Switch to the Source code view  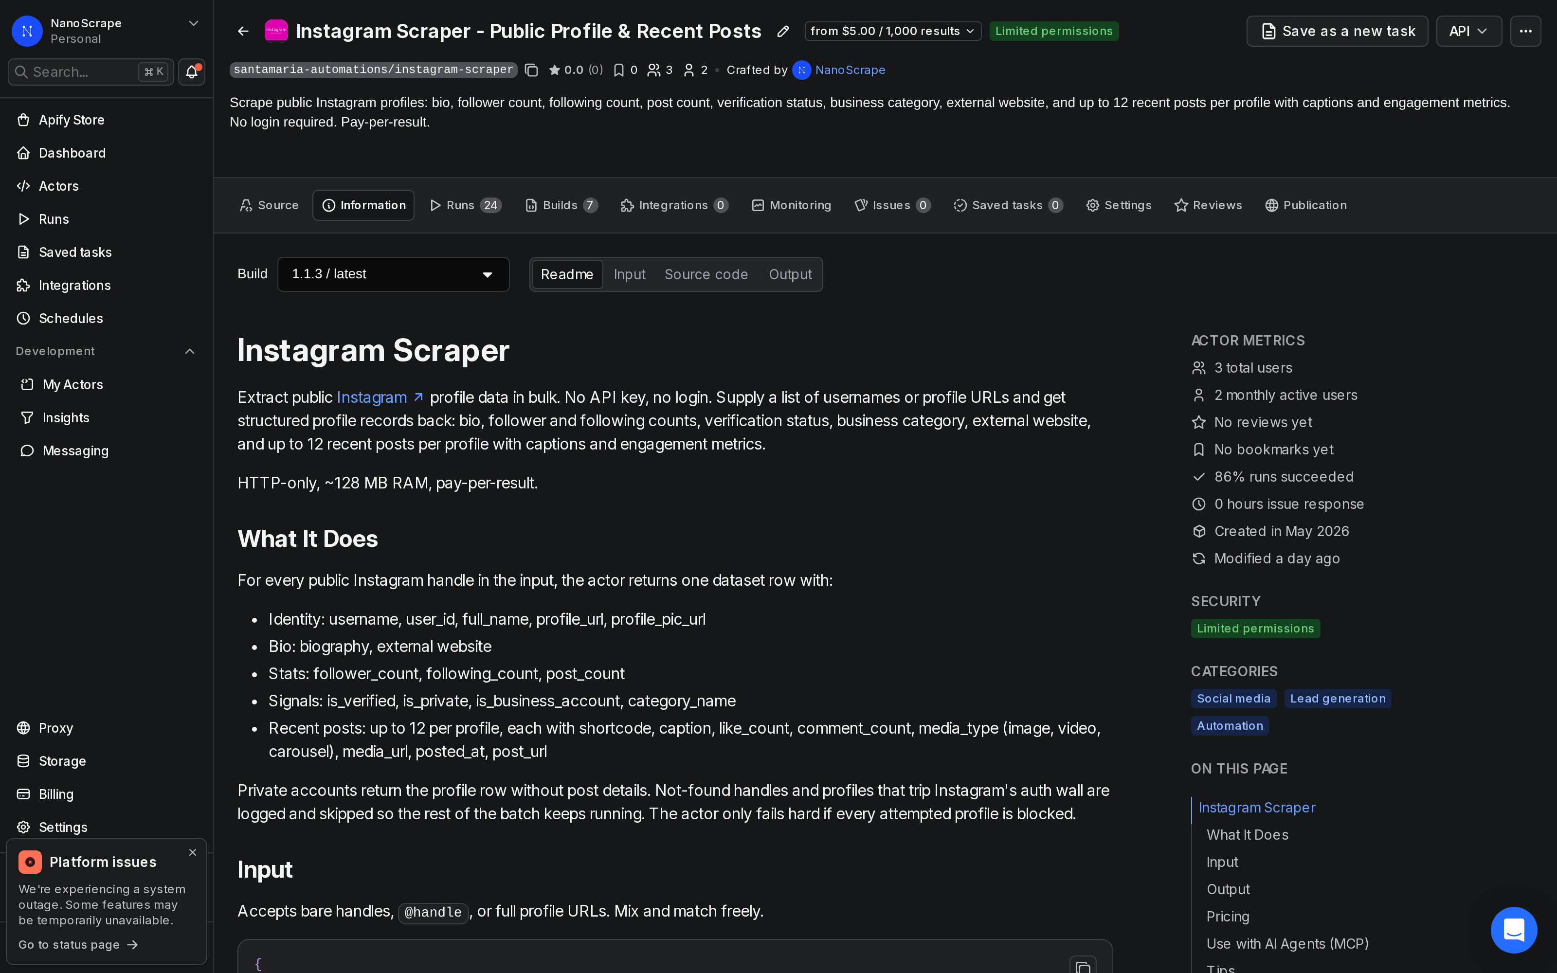point(706,274)
